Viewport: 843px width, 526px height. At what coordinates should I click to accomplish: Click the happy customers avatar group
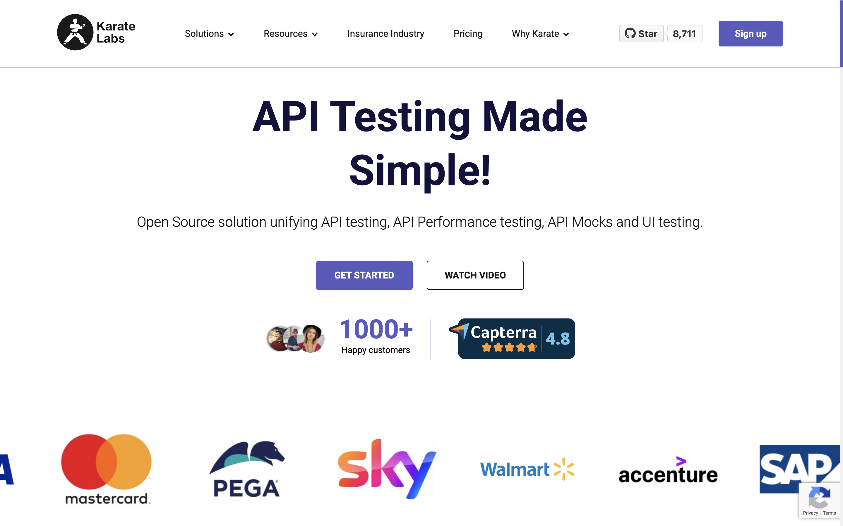[x=295, y=338]
